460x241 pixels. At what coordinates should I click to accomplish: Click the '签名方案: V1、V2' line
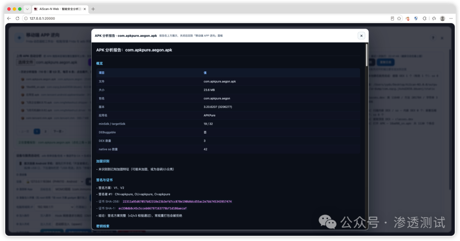[110, 188]
